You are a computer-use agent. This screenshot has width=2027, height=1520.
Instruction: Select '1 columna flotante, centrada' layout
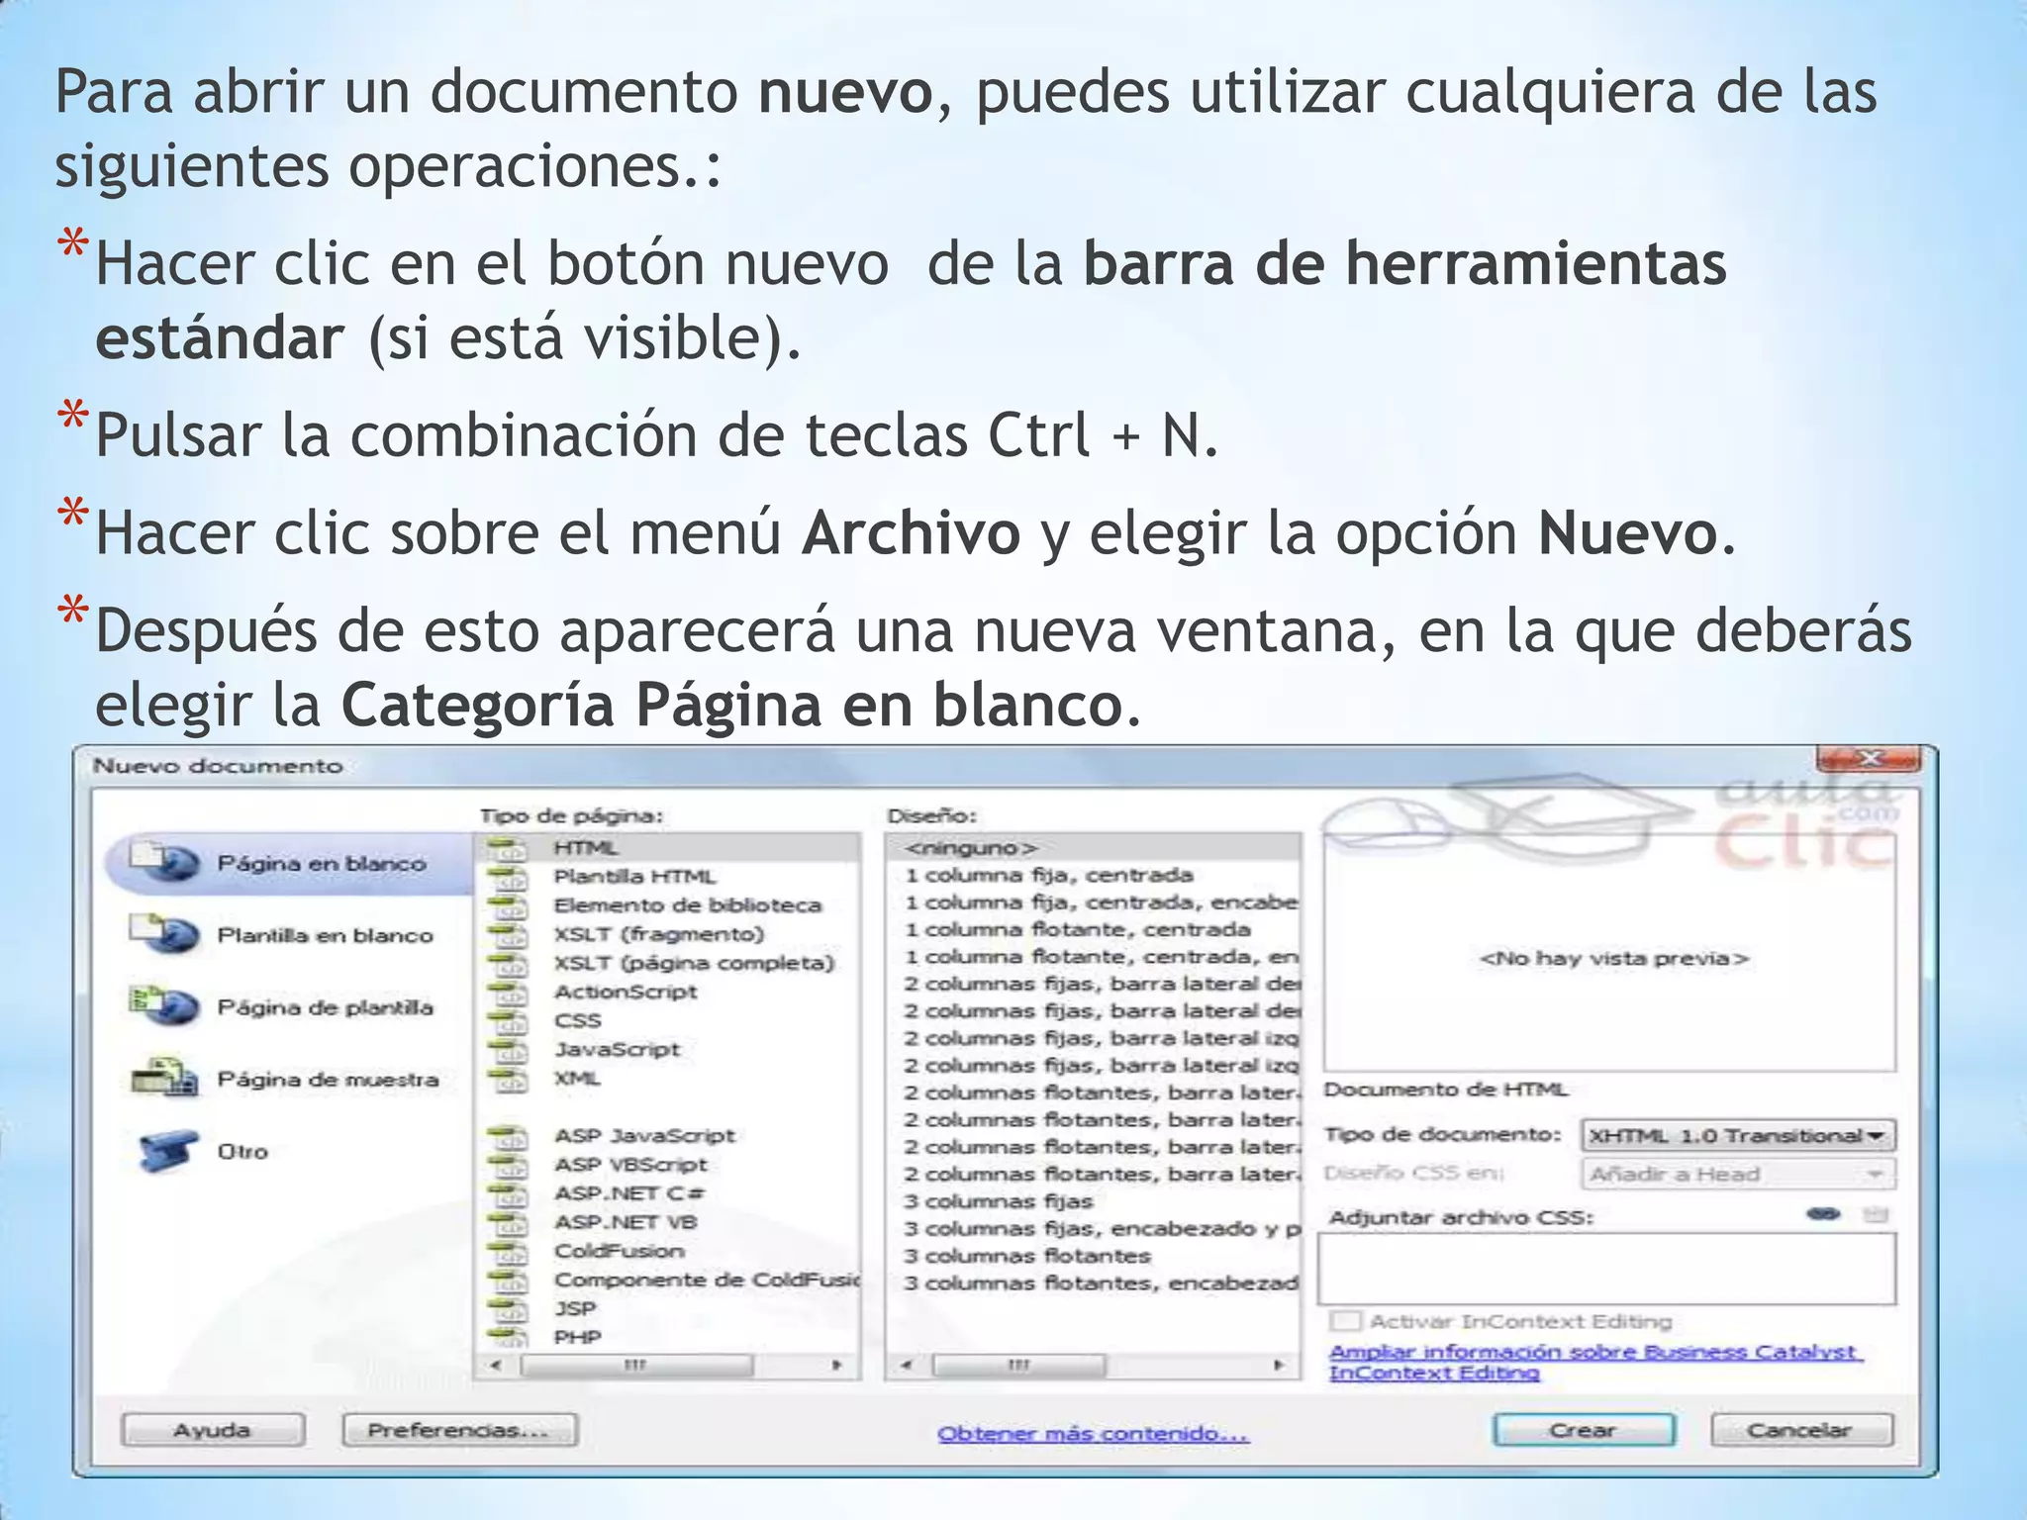point(1077,929)
